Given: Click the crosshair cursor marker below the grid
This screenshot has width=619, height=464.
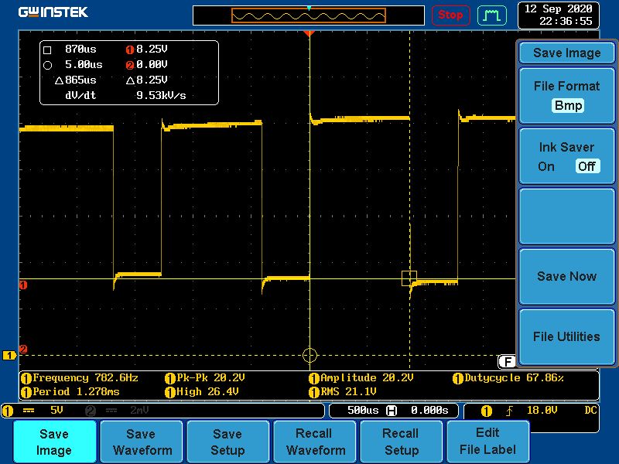Looking at the screenshot, I should 309,356.
